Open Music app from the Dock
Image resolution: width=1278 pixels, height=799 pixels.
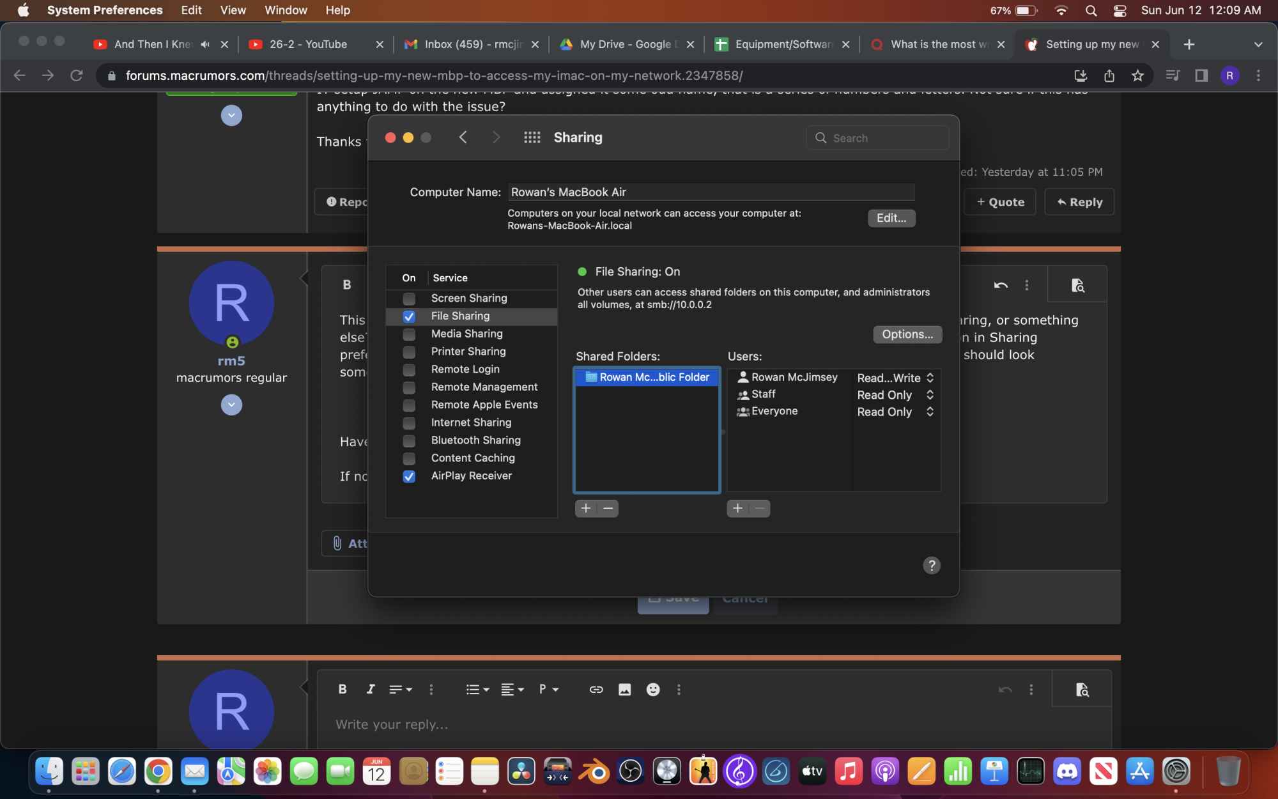pyautogui.click(x=849, y=772)
